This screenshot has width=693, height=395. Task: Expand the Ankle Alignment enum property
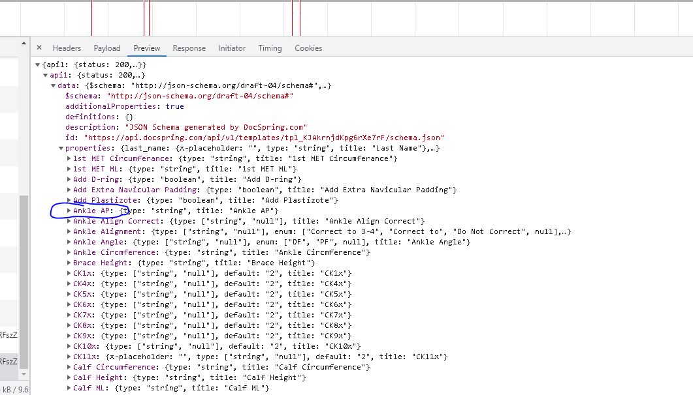click(68, 231)
